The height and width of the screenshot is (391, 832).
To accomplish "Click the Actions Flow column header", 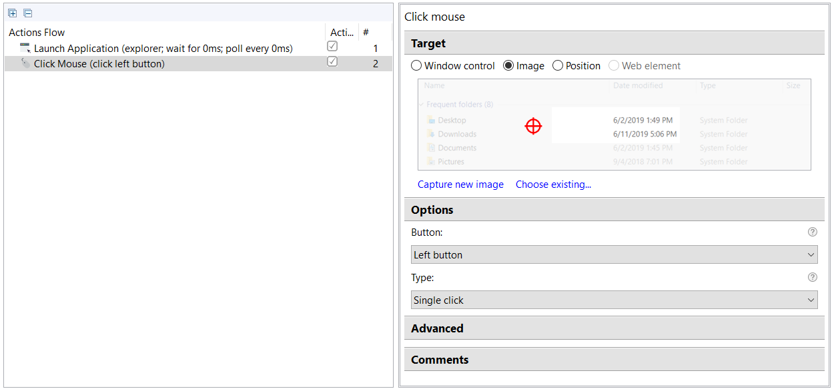I will [x=165, y=32].
